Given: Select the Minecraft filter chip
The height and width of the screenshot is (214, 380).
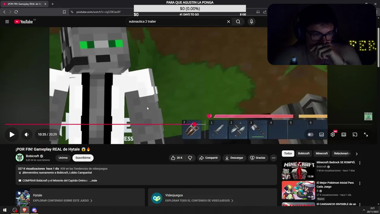Looking at the screenshot, I should [x=322, y=153].
